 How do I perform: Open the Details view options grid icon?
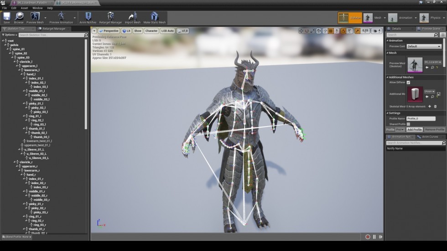442,35
